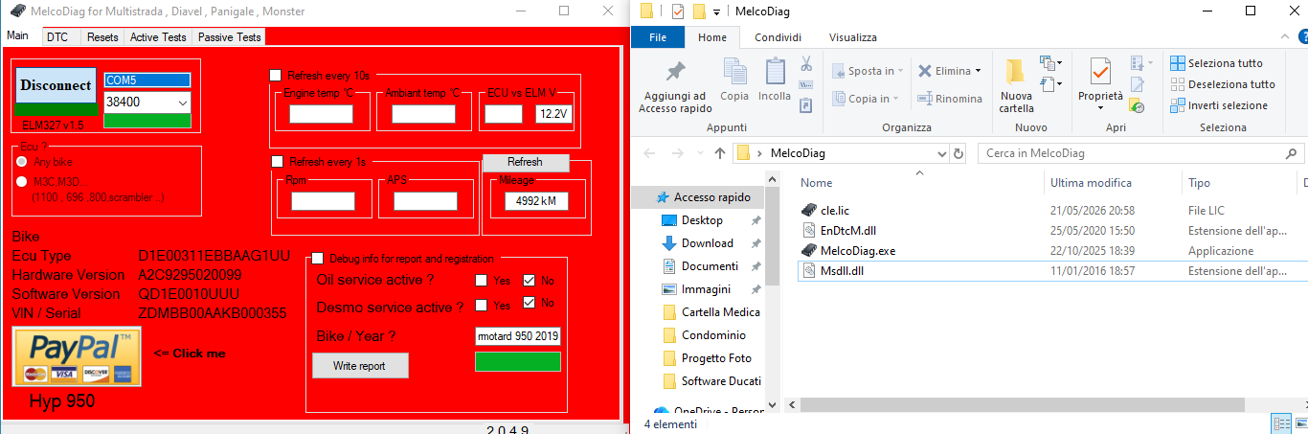The height and width of the screenshot is (434, 1308).
Task: Click Deseleziona tutto
Action: coord(1223,84)
